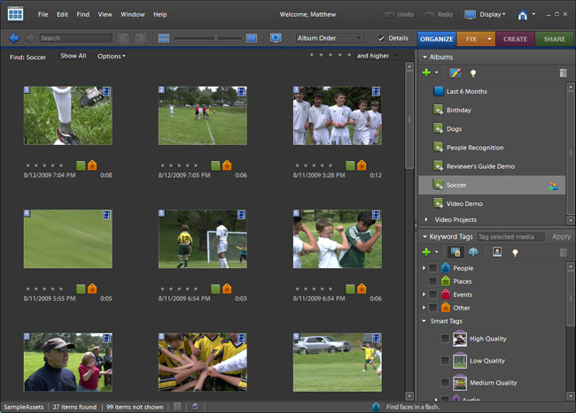This screenshot has height=413, width=576.
Task: Open the Album Order sort dropdown
Action: (330, 38)
